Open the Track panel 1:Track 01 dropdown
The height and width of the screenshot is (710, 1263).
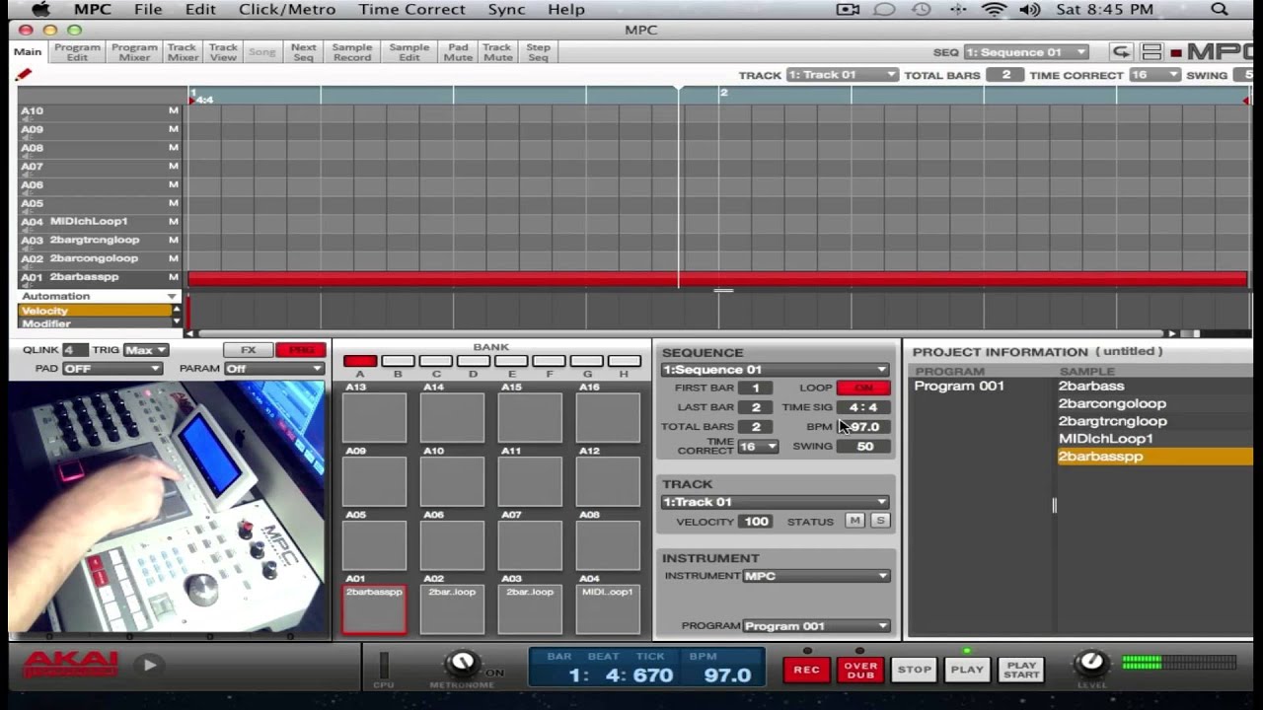(x=775, y=502)
